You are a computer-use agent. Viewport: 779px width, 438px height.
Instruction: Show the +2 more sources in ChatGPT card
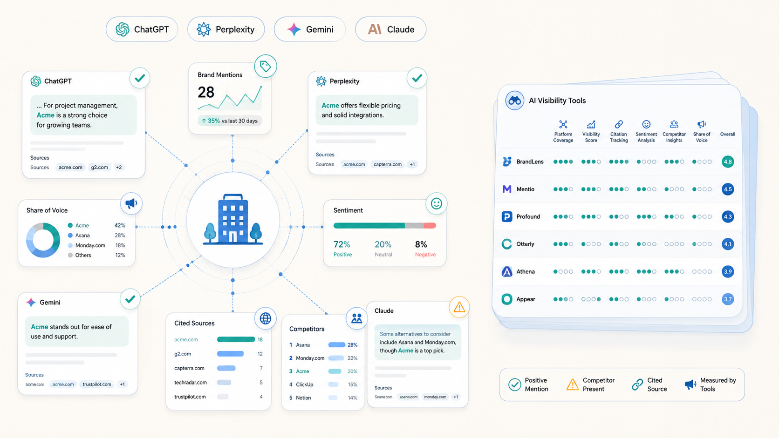pos(119,167)
